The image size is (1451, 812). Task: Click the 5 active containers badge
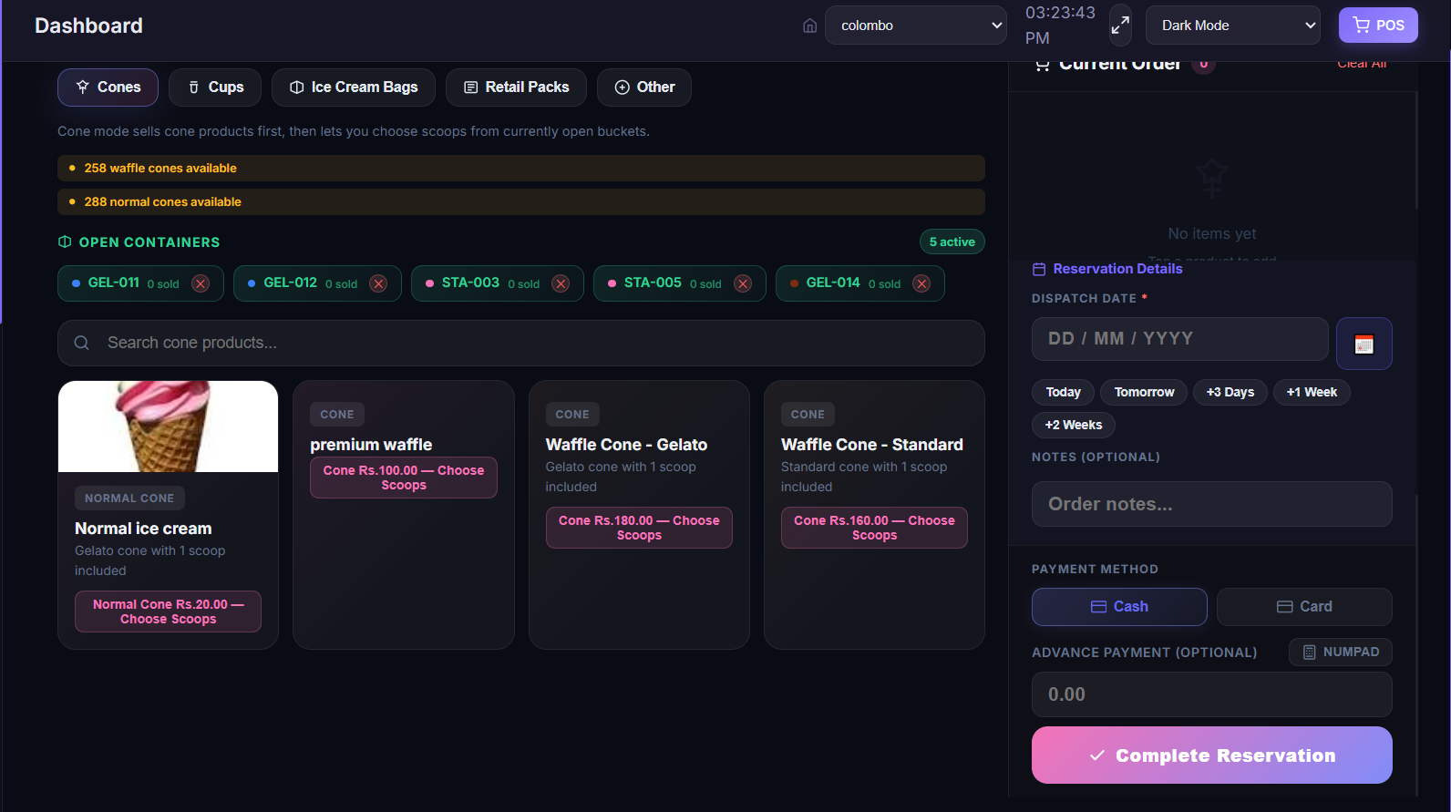[952, 242]
